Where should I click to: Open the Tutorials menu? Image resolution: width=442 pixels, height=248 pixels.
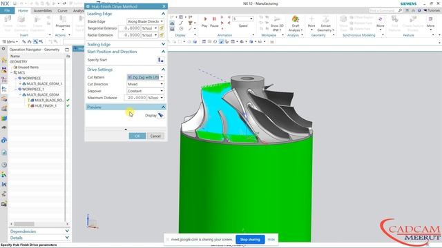point(432,10)
